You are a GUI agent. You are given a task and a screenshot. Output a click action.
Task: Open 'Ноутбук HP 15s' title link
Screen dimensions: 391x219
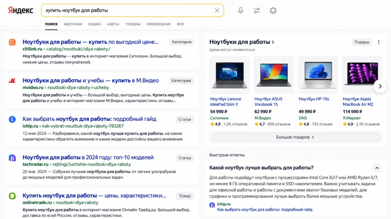314,99
